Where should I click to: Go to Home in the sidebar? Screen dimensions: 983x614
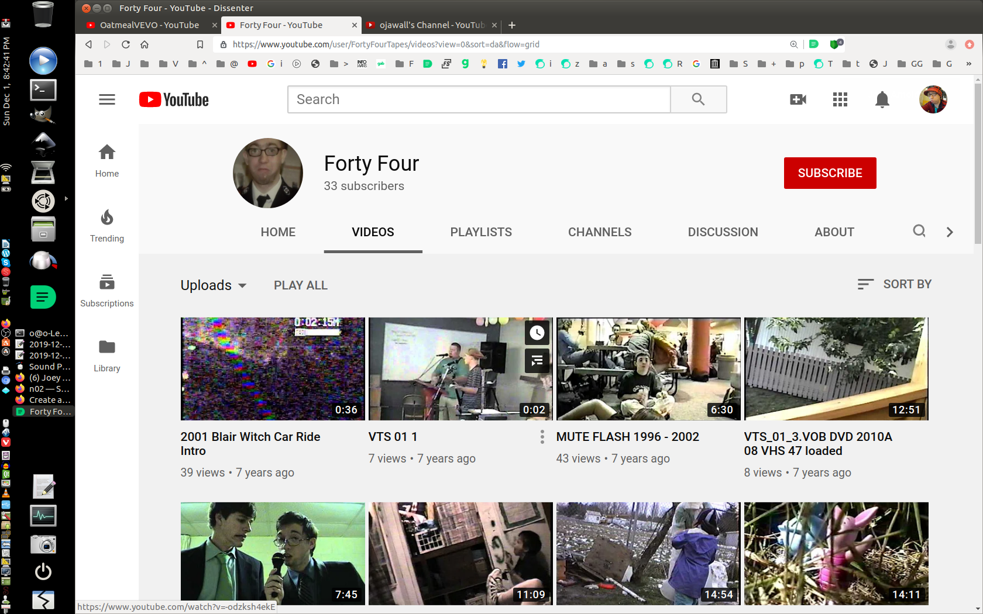107,161
